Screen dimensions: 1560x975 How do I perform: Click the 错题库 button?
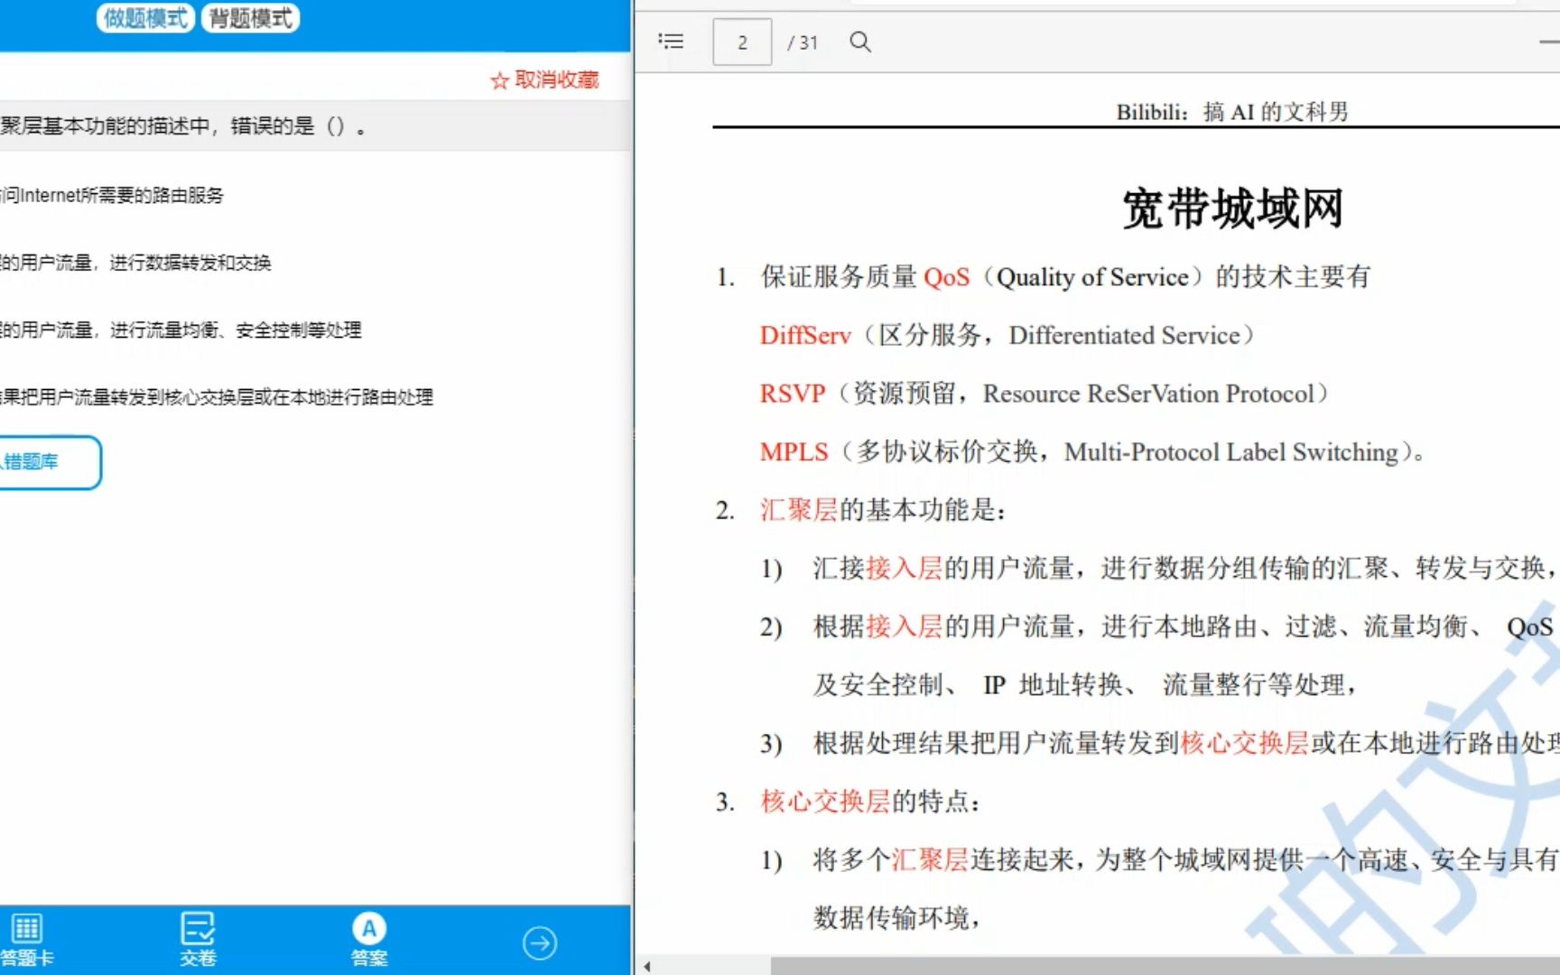click(49, 462)
